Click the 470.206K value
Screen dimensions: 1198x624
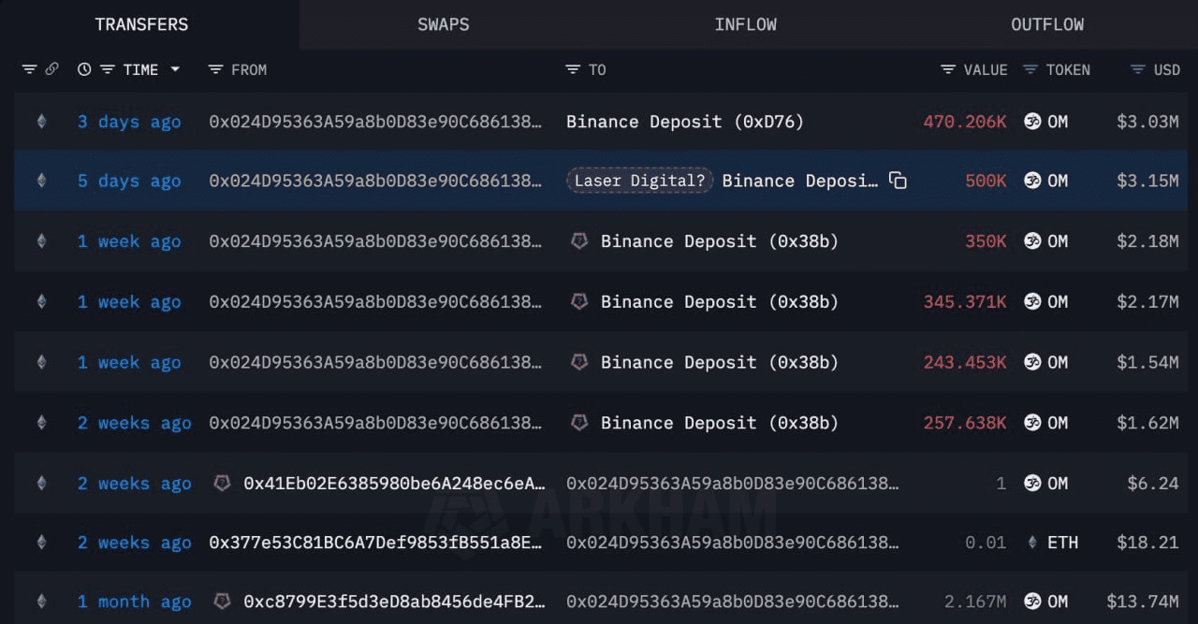[965, 122]
